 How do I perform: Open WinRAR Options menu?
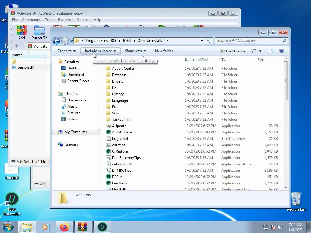coord(83,20)
